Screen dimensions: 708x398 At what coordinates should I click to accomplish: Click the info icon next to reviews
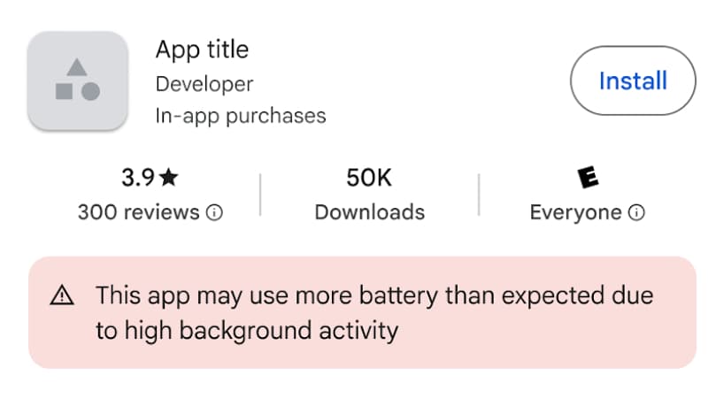(213, 212)
